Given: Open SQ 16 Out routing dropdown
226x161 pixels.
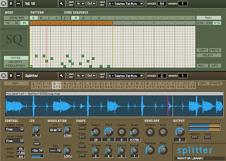Looking at the screenshot, I should point(92,3).
